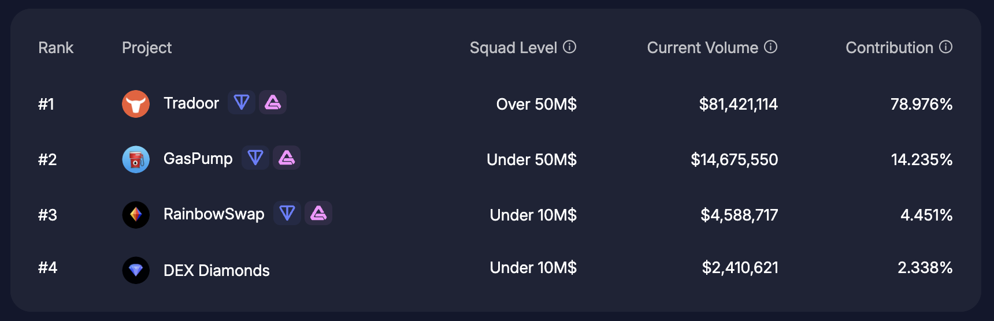
Task: Open the RainbowSwap project link
Action: [x=214, y=214]
